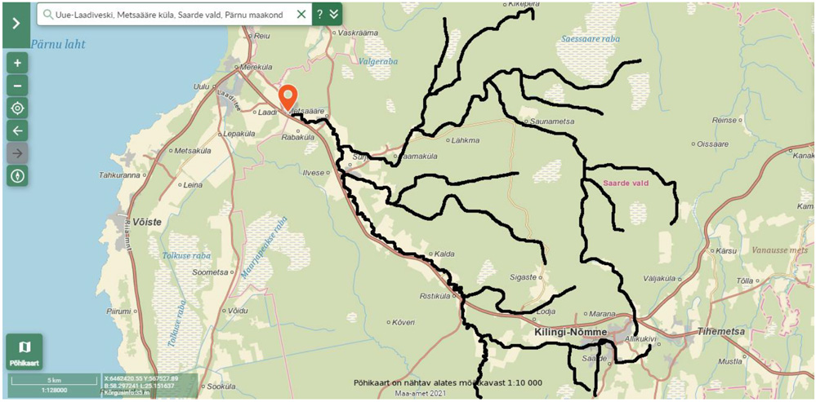This screenshot has width=816, height=402.
Task: Click the search magnifier icon
Action: tap(48, 15)
